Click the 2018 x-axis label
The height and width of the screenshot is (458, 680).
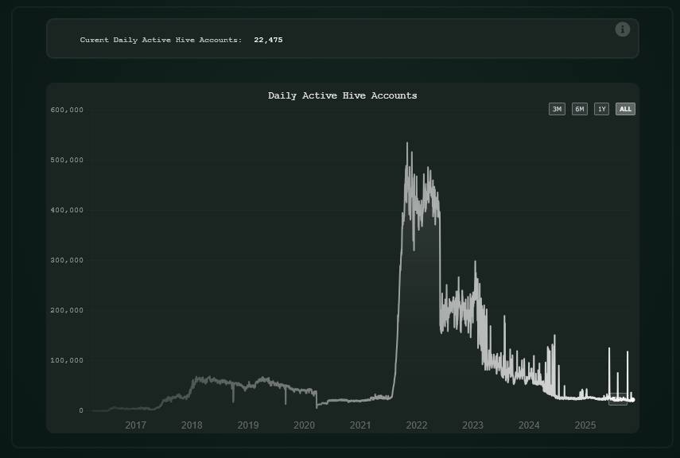click(192, 425)
